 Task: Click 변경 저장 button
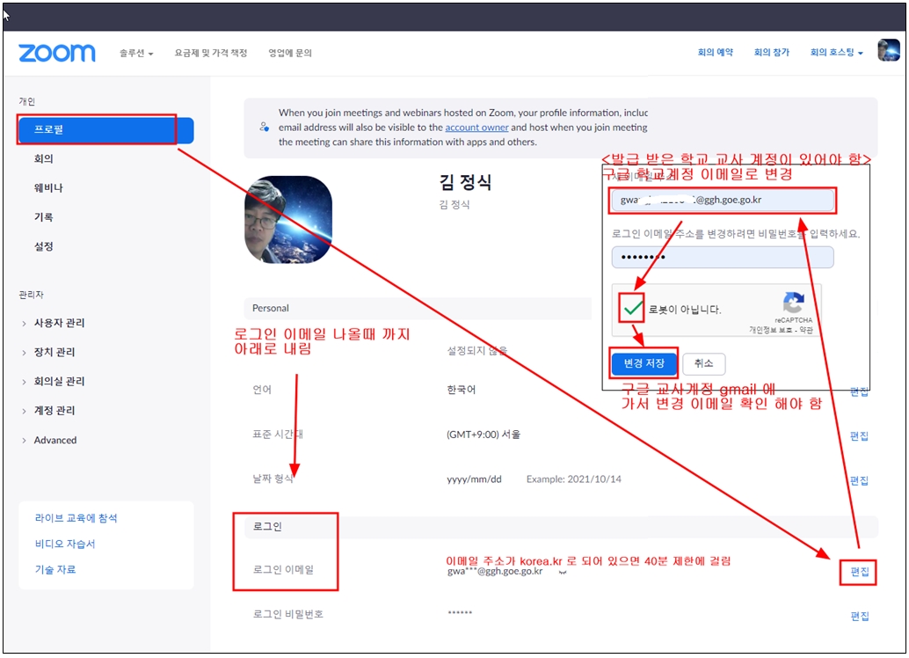(x=644, y=363)
